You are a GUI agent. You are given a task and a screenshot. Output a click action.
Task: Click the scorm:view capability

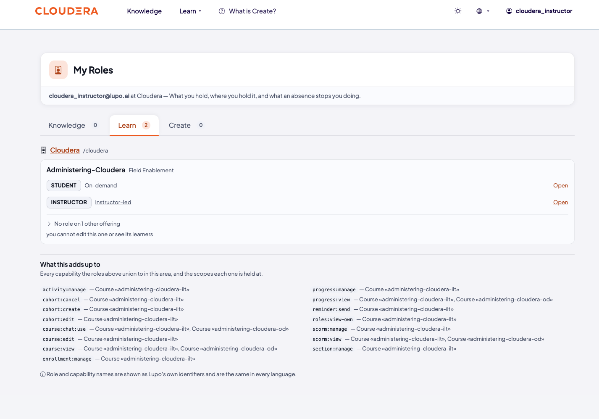(327, 339)
